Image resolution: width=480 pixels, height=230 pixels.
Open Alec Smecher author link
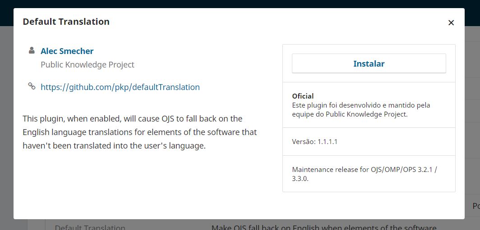(x=67, y=51)
